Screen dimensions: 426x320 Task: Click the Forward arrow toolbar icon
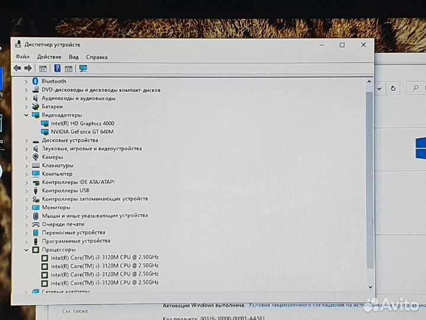(x=27, y=68)
